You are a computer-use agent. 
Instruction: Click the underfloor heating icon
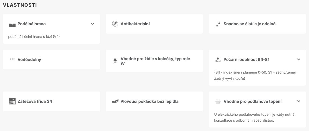pyautogui.click(x=218, y=101)
